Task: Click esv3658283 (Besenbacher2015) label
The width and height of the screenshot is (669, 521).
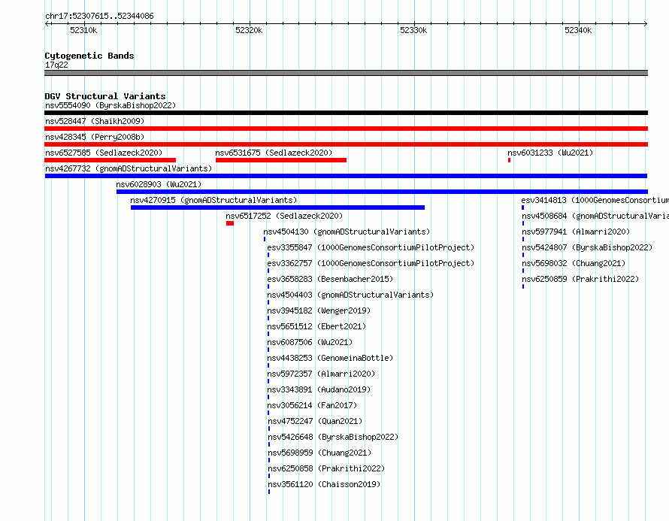Action: pyautogui.click(x=330, y=279)
